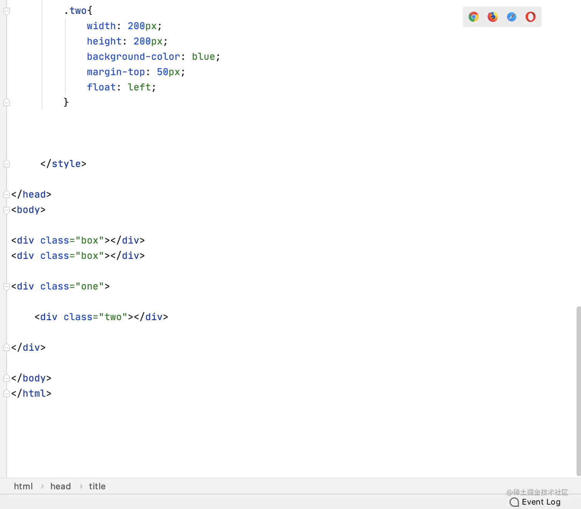Click the second div class box line
581x509 pixels.
coord(78,256)
